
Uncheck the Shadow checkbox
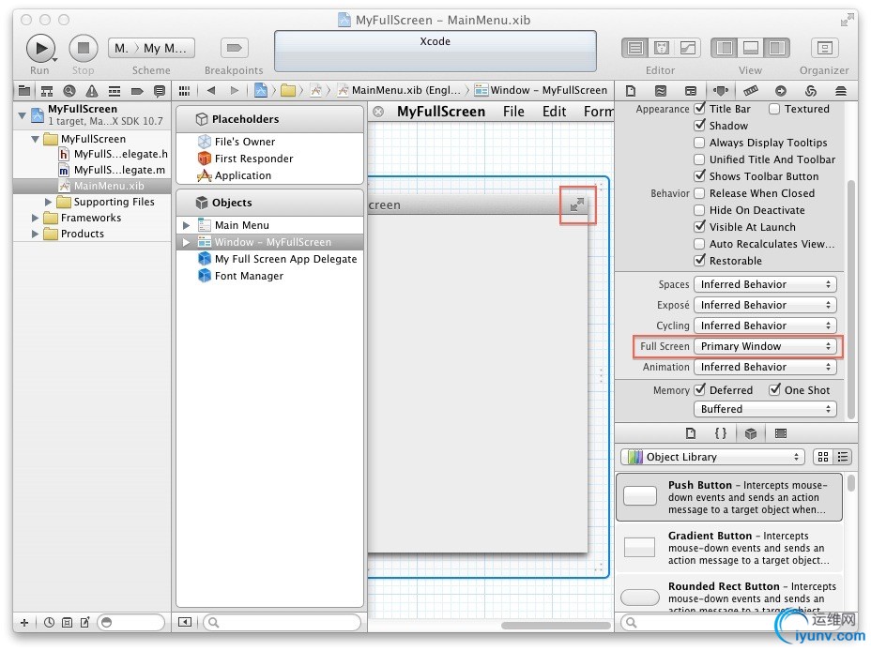click(700, 126)
